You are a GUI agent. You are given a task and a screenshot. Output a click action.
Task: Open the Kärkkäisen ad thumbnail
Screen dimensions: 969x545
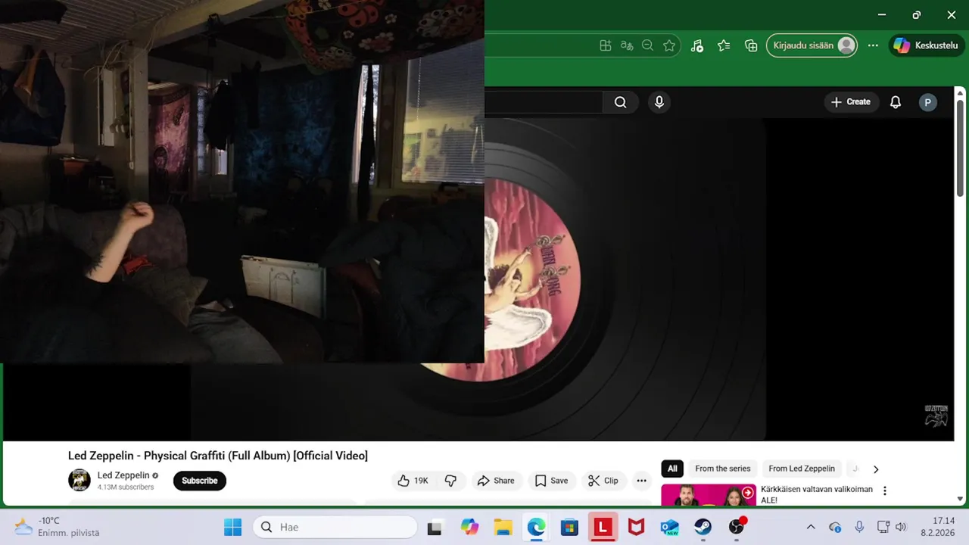tap(709, 495)
